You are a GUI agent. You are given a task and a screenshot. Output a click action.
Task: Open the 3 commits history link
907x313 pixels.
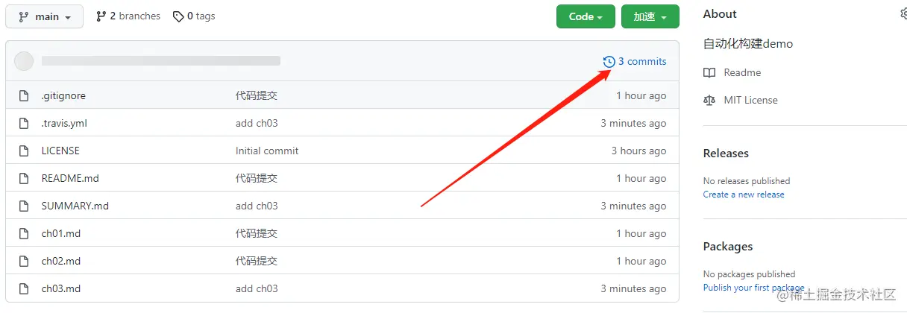click(x=635, y=61)
